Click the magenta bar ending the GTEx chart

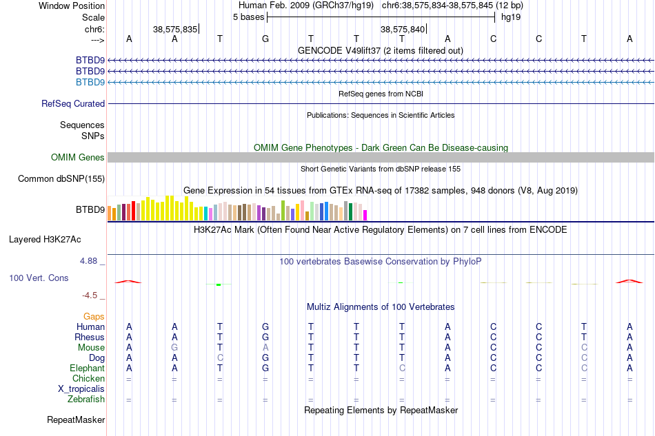coord(365,216)
